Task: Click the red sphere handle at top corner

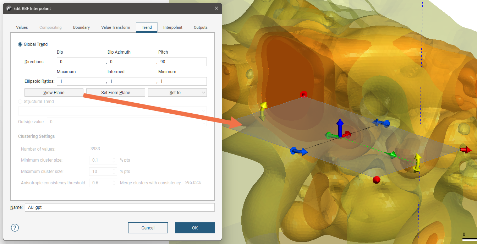Action: 303,94
